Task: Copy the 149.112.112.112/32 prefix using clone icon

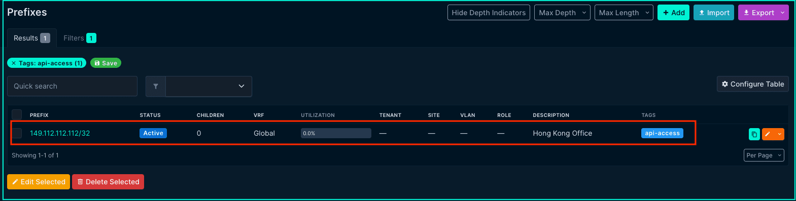Action: (754, 134)
